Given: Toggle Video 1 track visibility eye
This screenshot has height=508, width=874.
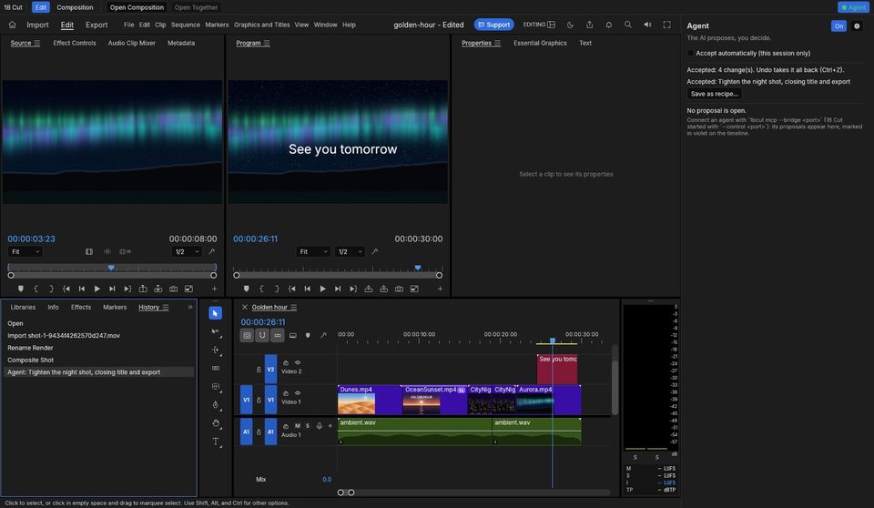Looking at the screenshot, I should (x=298, y=393).
